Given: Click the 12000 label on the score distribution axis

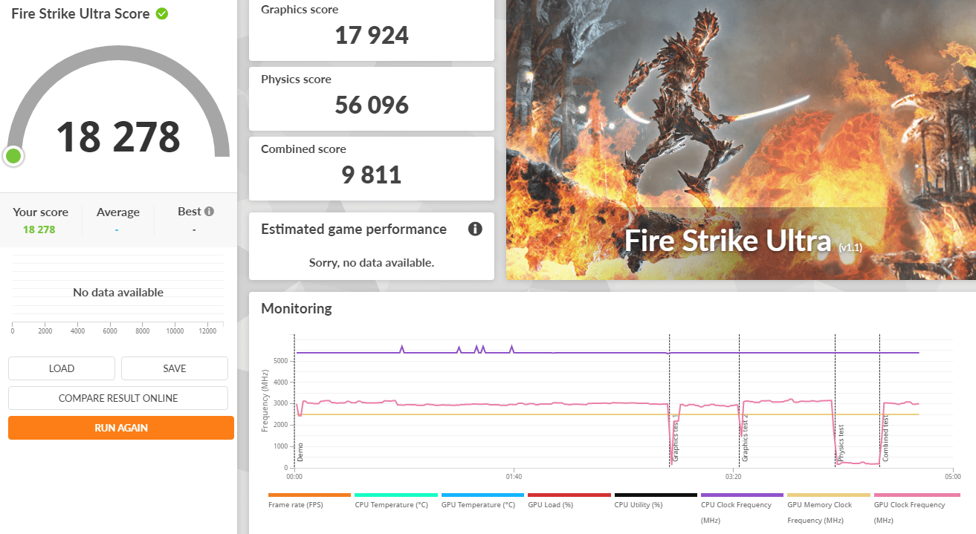Looking at the screenshot, I should (207, 331).
